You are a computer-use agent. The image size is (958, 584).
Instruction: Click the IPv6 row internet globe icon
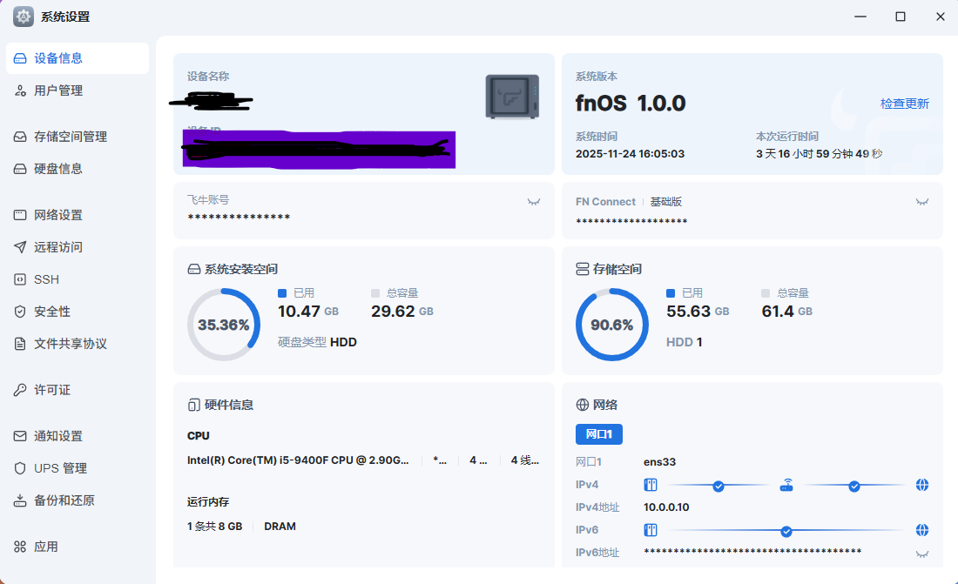coord(922,530)
